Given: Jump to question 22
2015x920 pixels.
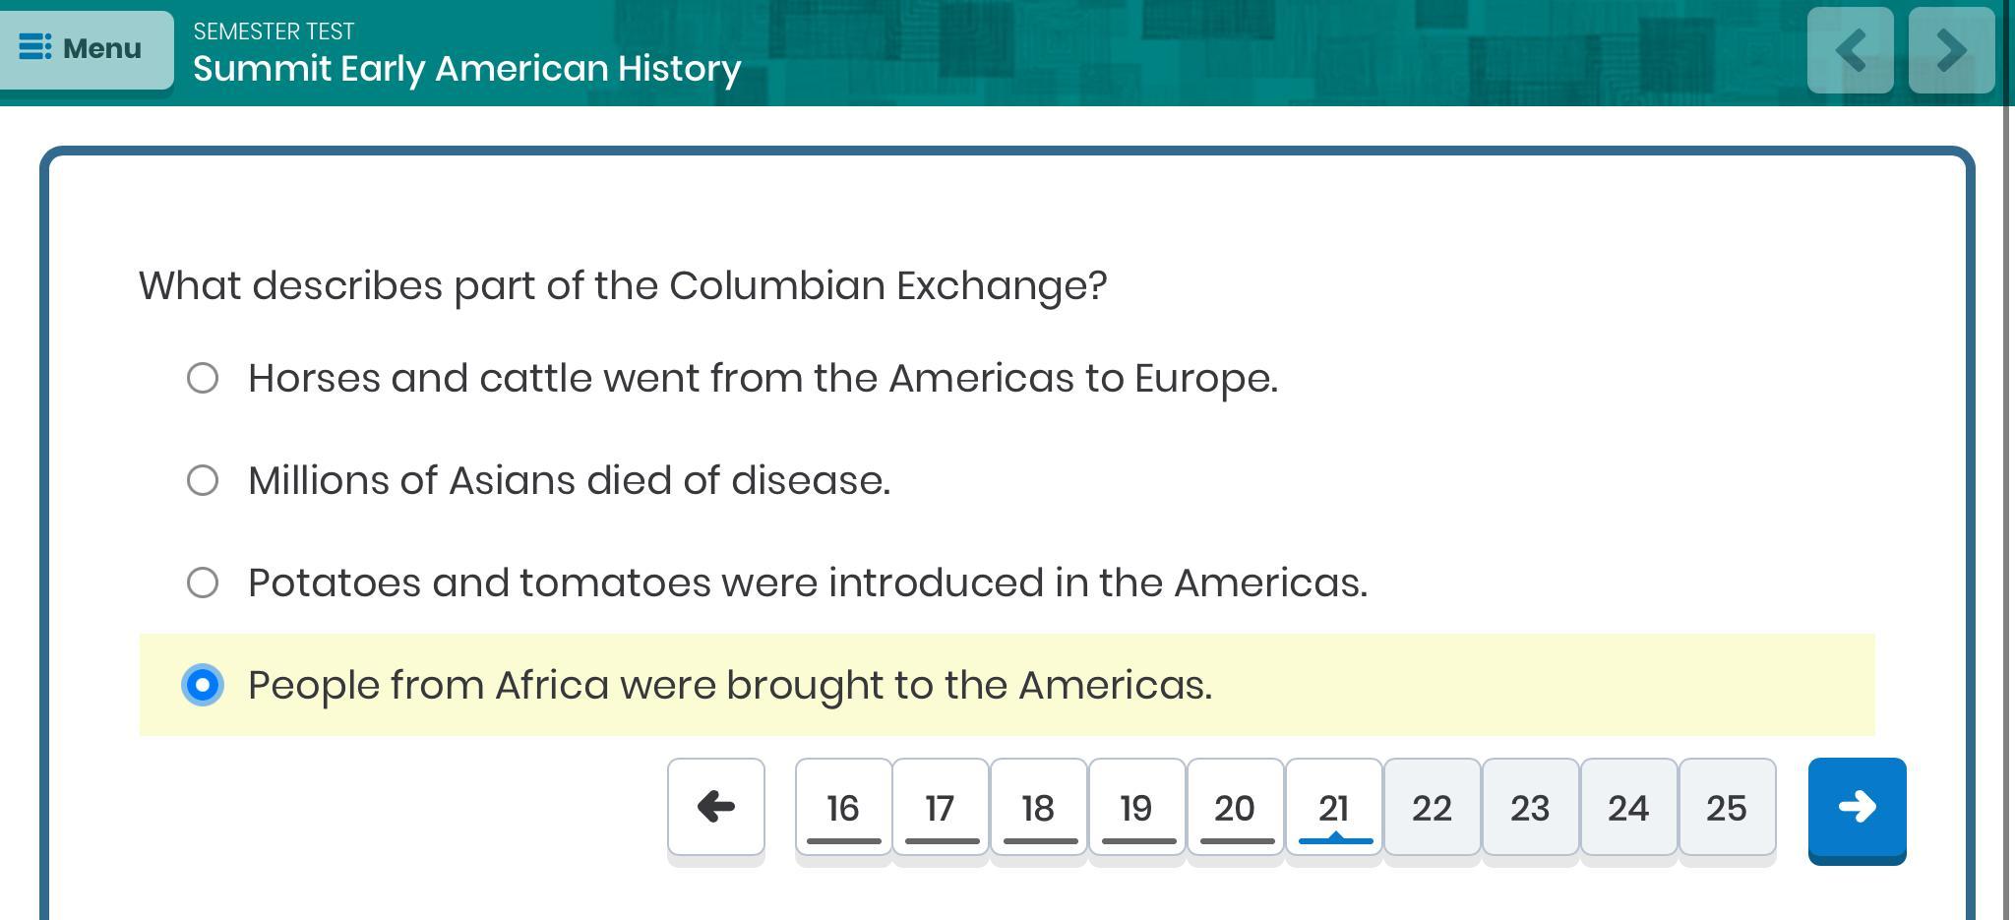Looking at the screenshot, I should point(1433,808).
